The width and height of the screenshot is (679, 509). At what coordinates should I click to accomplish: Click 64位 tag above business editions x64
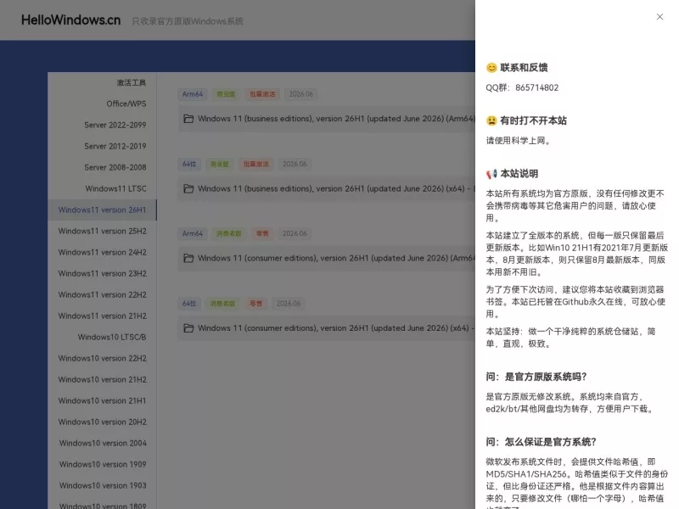point(189,164)
